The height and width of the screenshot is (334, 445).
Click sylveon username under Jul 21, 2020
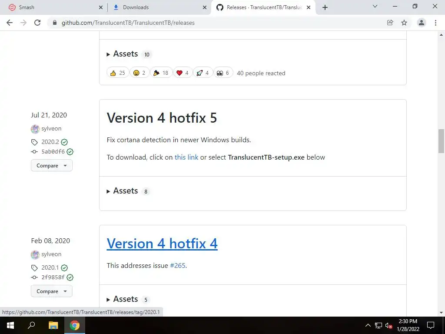(x=51, y=128)
